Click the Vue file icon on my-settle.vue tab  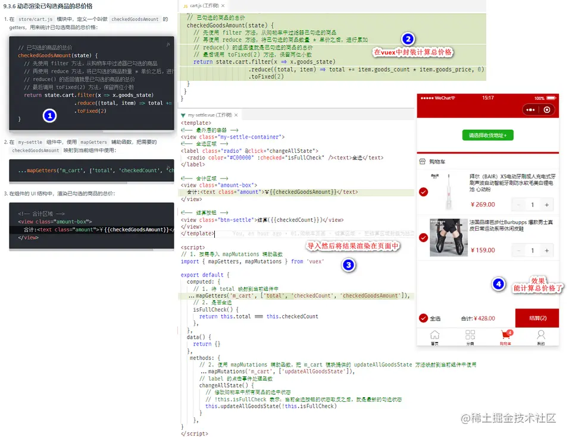pos(183,115)
